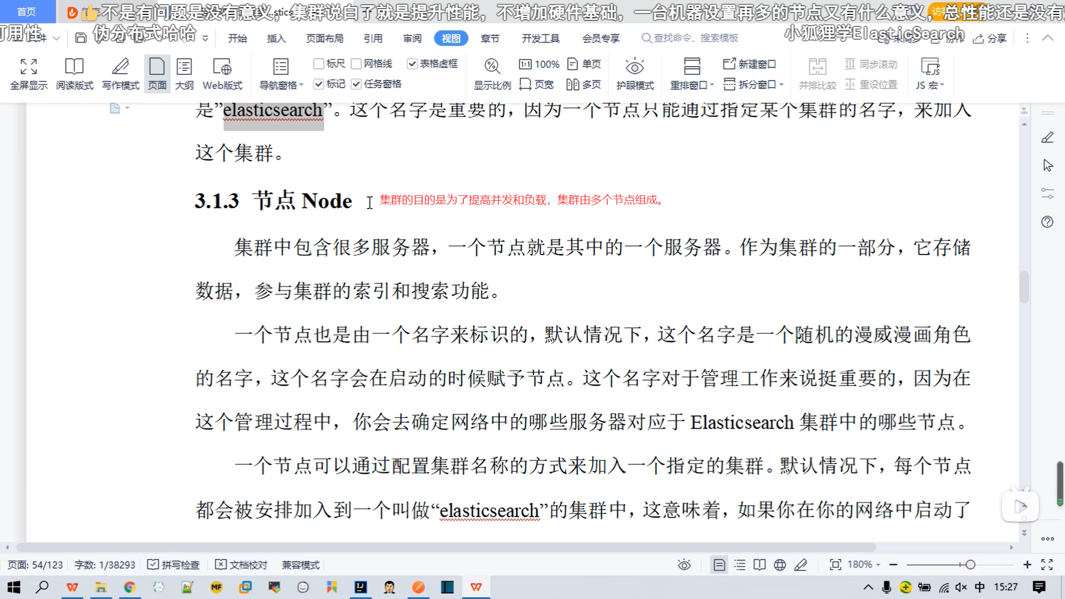Click the 显示比例 zoom ratio icon

(x=492, y=67)
